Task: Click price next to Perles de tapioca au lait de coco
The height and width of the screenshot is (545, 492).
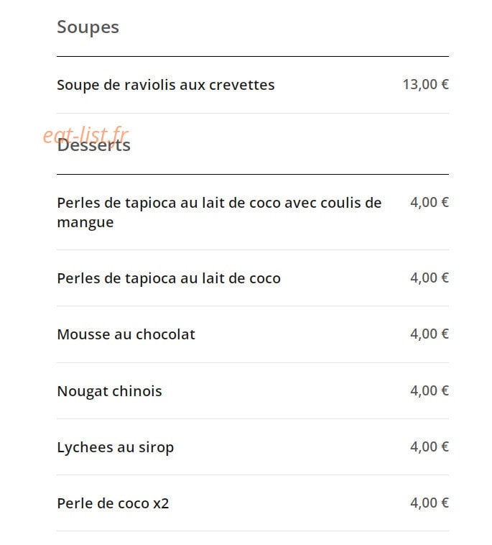Action: pos(430,278)
